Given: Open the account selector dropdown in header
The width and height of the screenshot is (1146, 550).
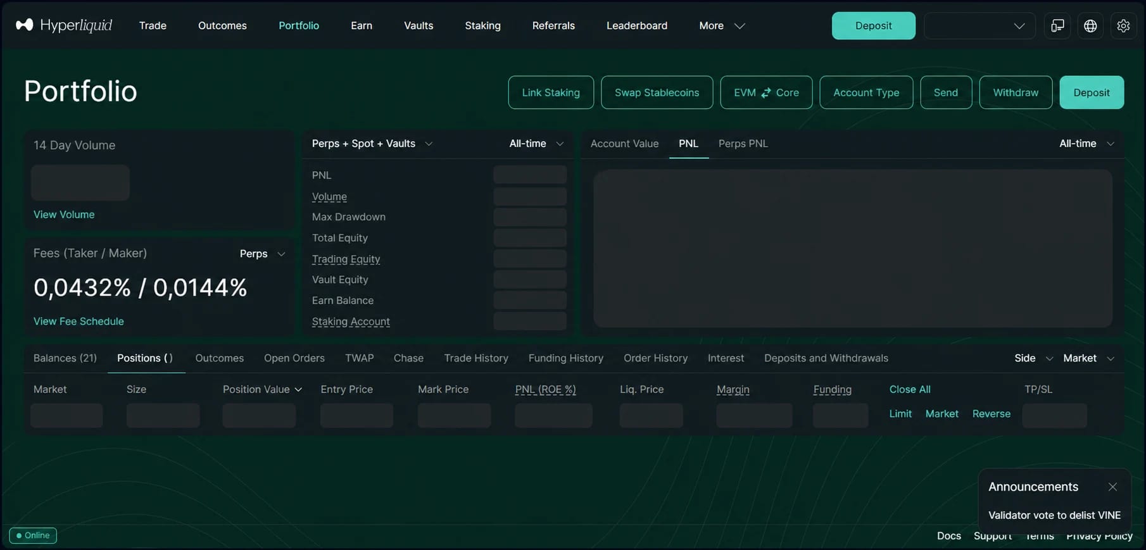Looking at the screenshot, I should click(x=979, y=26).
